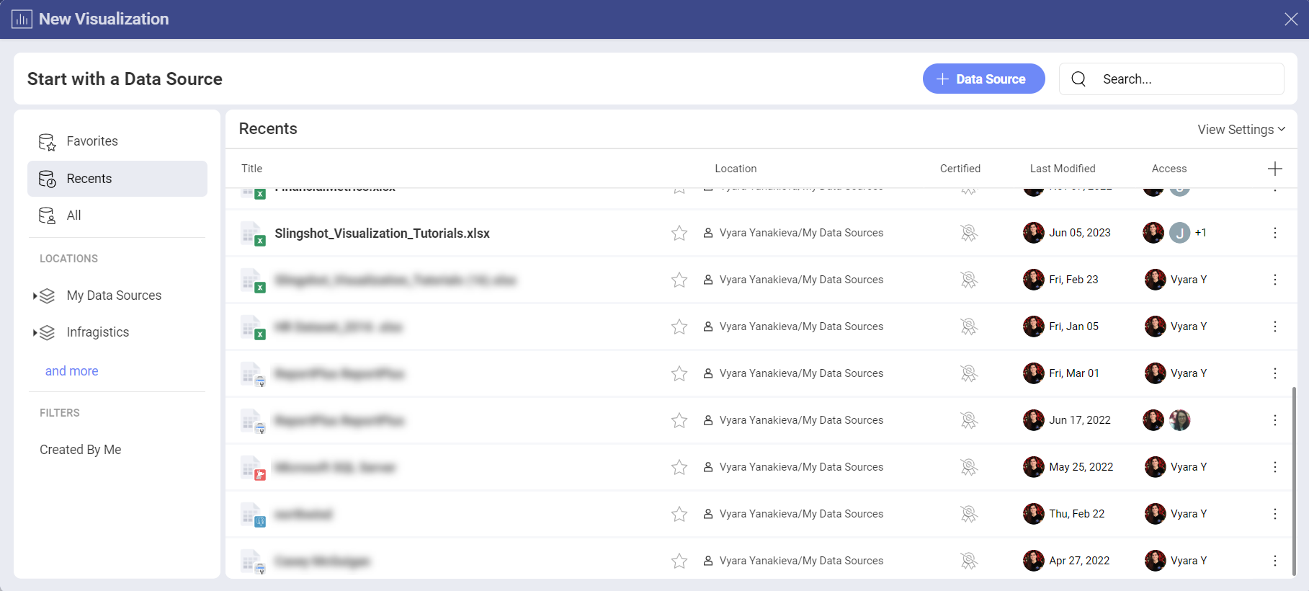Toggle favorite star on Jun 17, 2022 row
Viewport: 1309px width, 591px height.
pyautogui.click(x=679, y=420)
